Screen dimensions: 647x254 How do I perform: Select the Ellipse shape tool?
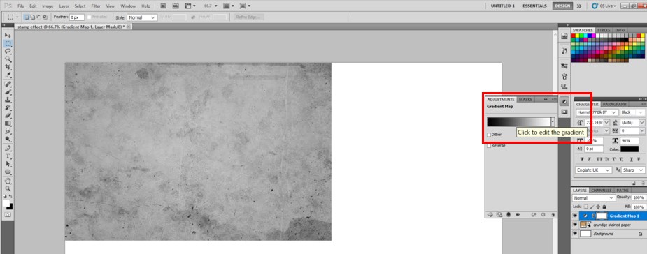pos(8,172)
